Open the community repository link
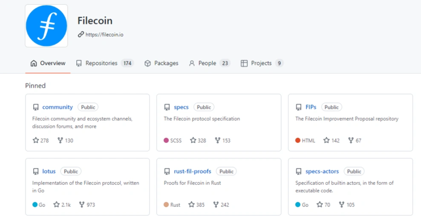 tap(57, 107)
